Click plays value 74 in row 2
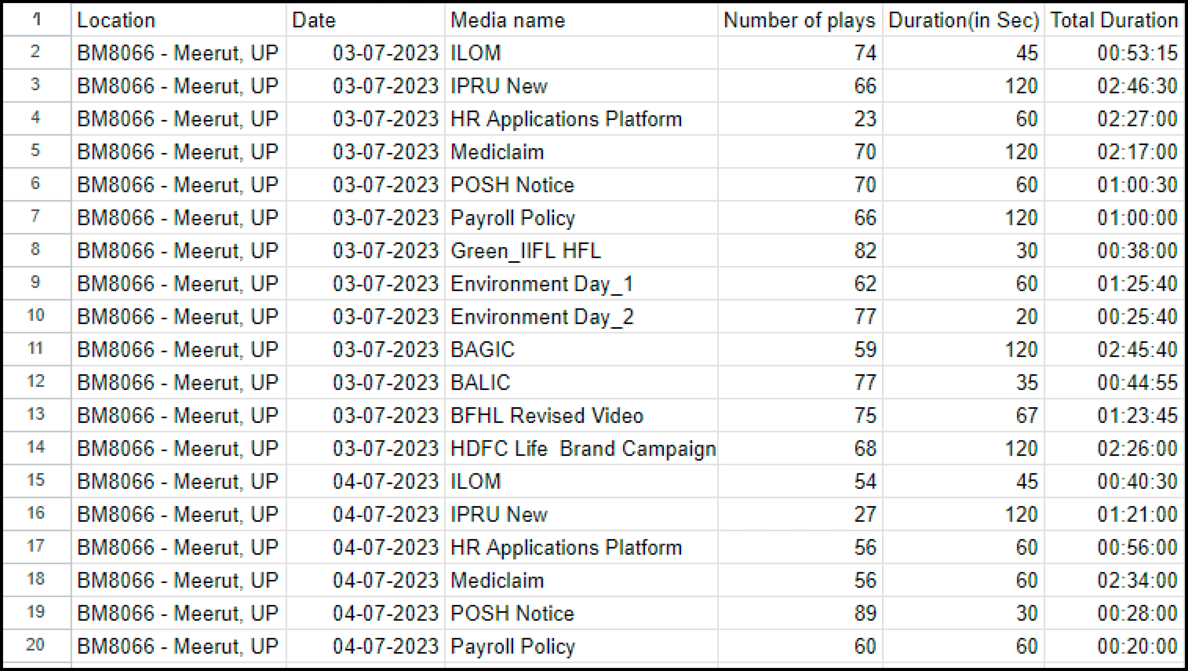The width and height of the screenshot is (1188, 671). tap(800, 53)
